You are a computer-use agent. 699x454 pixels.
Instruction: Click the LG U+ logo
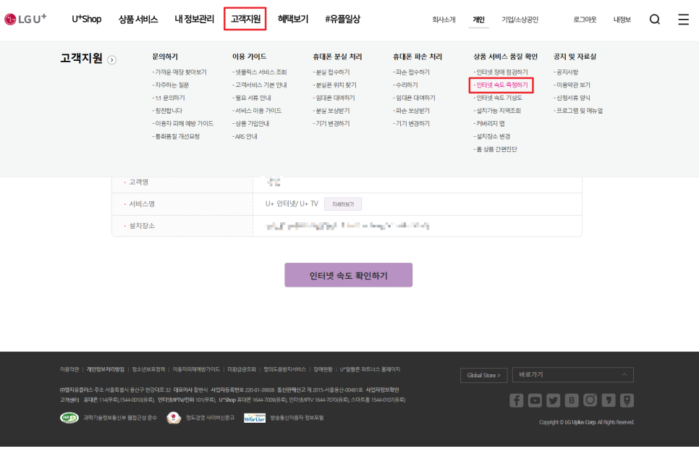(25, 19)
